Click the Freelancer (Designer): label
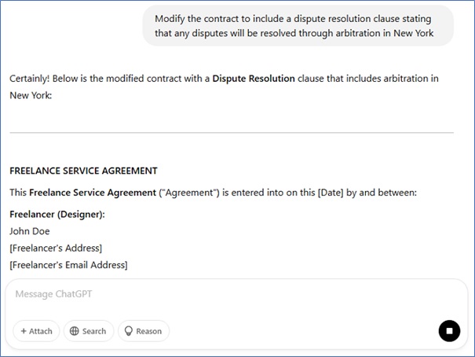The image size is (475, 357). (x=57, y=214)
